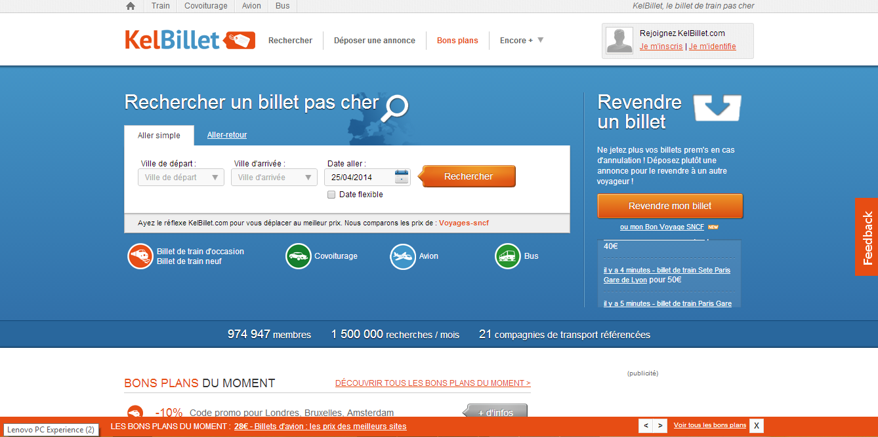Open the calendar date picker icon

(x=402, y=177)
